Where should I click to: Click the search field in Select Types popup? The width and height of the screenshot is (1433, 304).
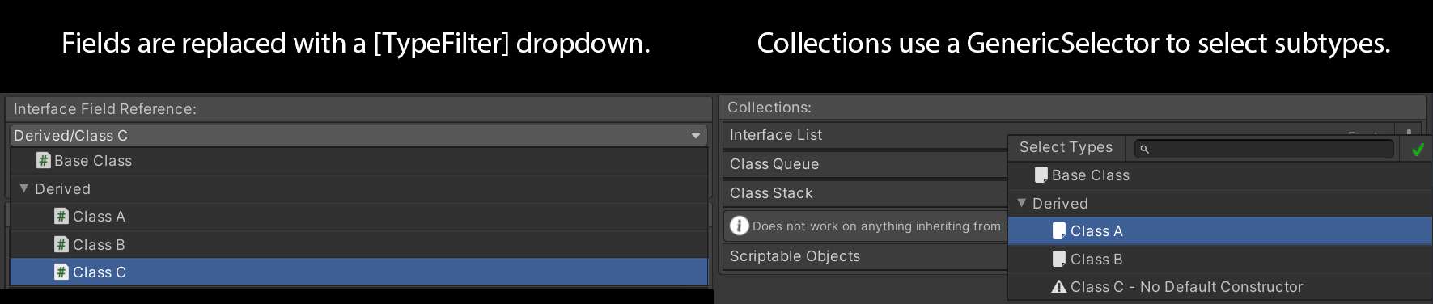click(x=1265, y=149)
